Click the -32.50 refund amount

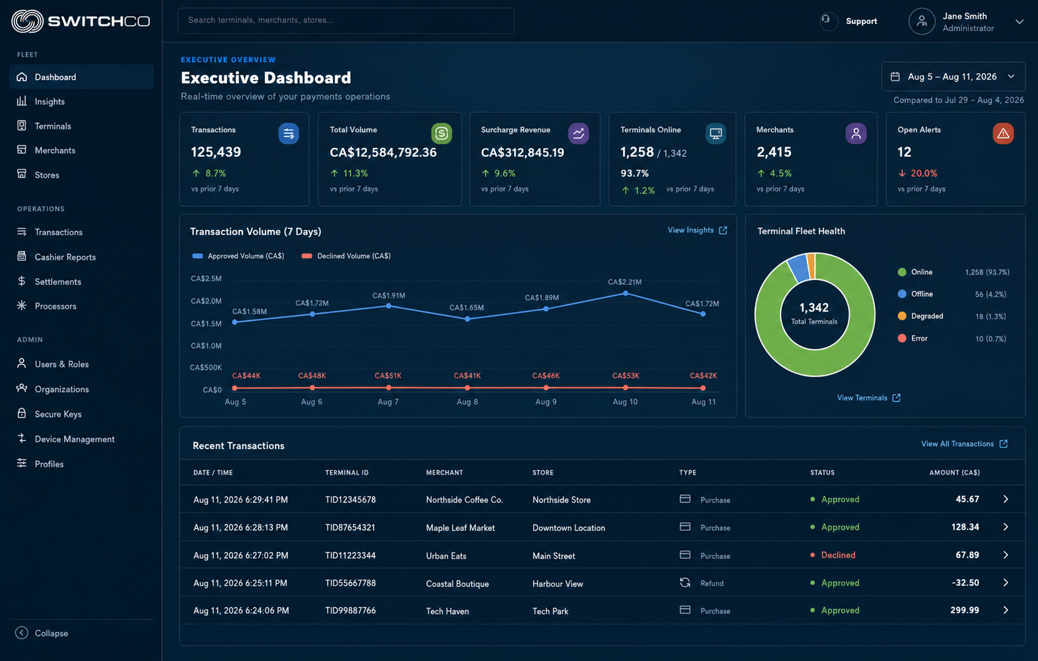tap(965, 582)
